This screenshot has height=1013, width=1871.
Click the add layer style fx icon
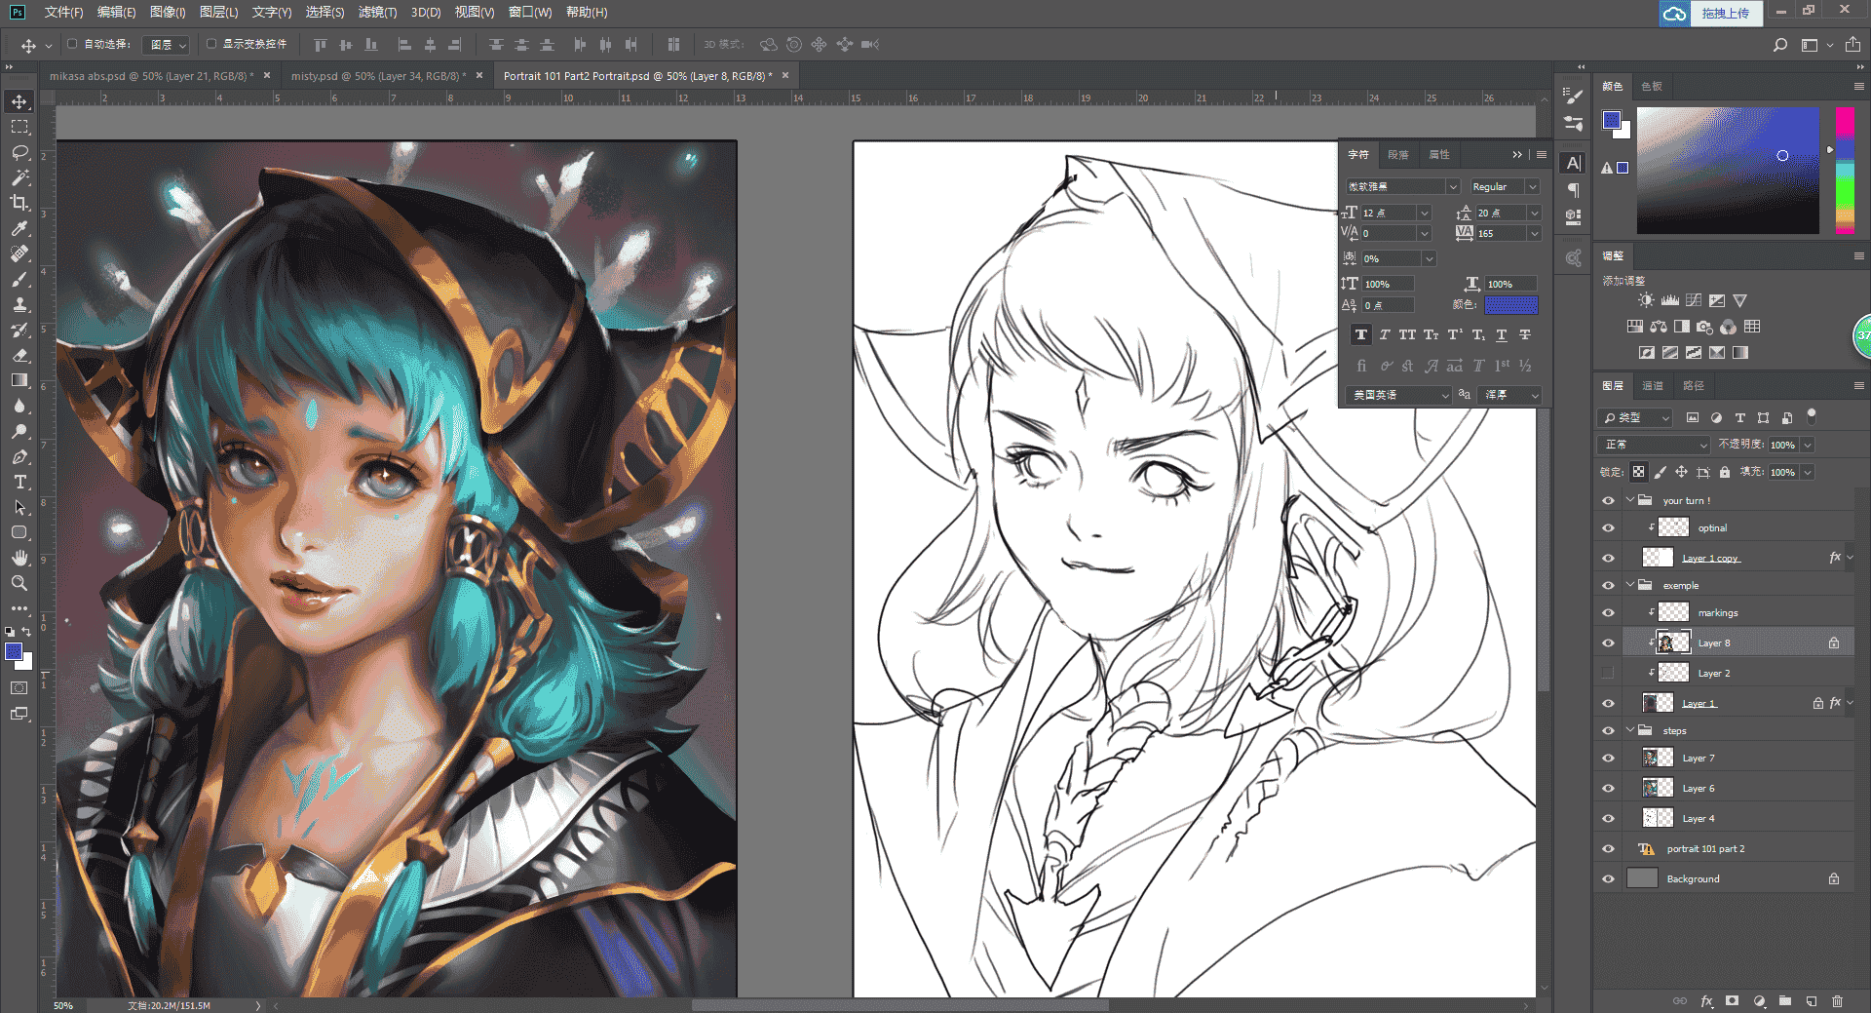[1706, 1001]
